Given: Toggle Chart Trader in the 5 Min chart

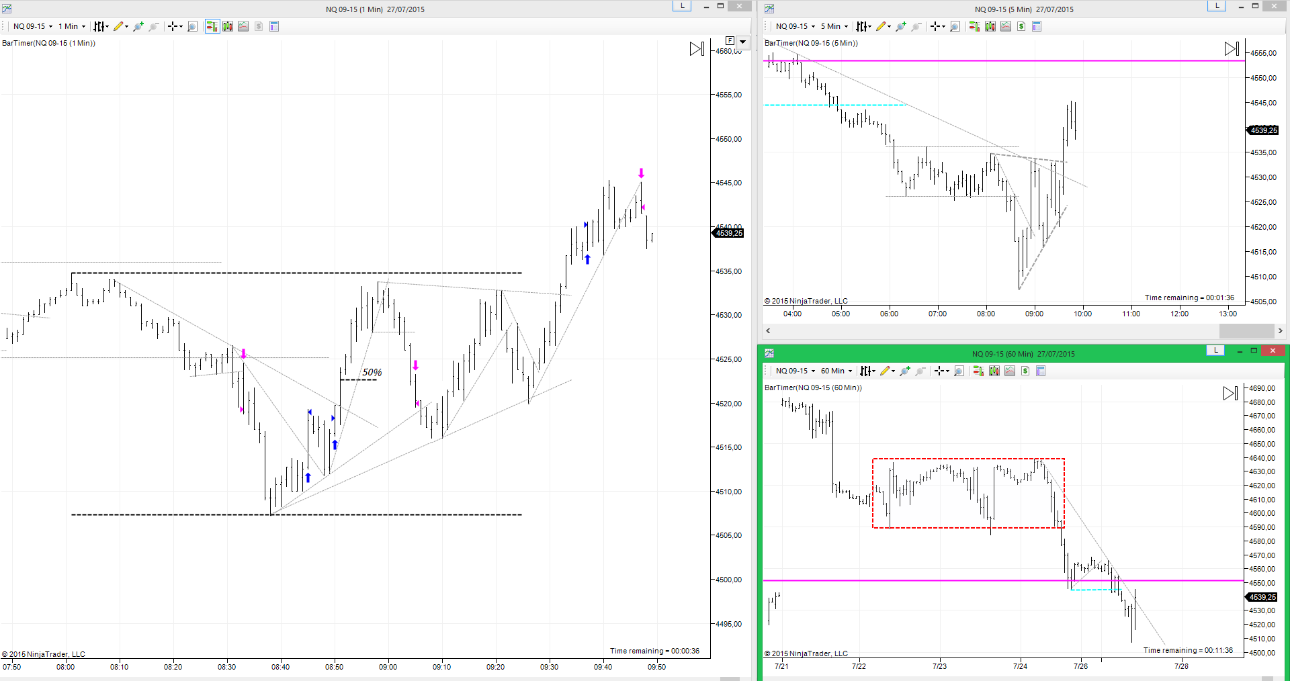Looking at the screenshot, I should [974, 26].
